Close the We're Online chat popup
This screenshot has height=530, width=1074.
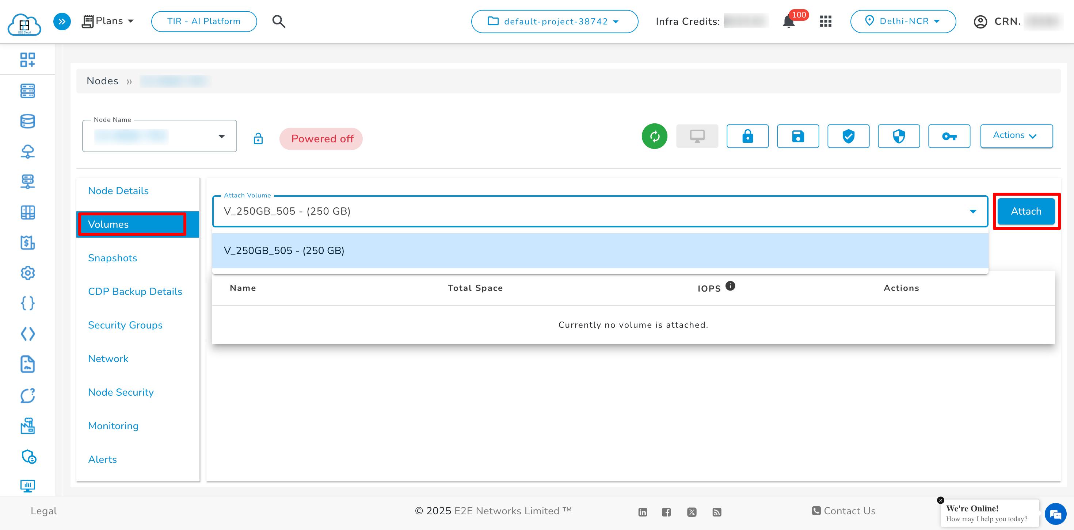[x=941, y=500]
